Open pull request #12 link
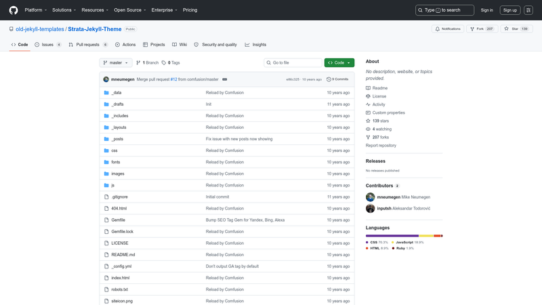This screenshot has height=305, width=542. [173, 79]
